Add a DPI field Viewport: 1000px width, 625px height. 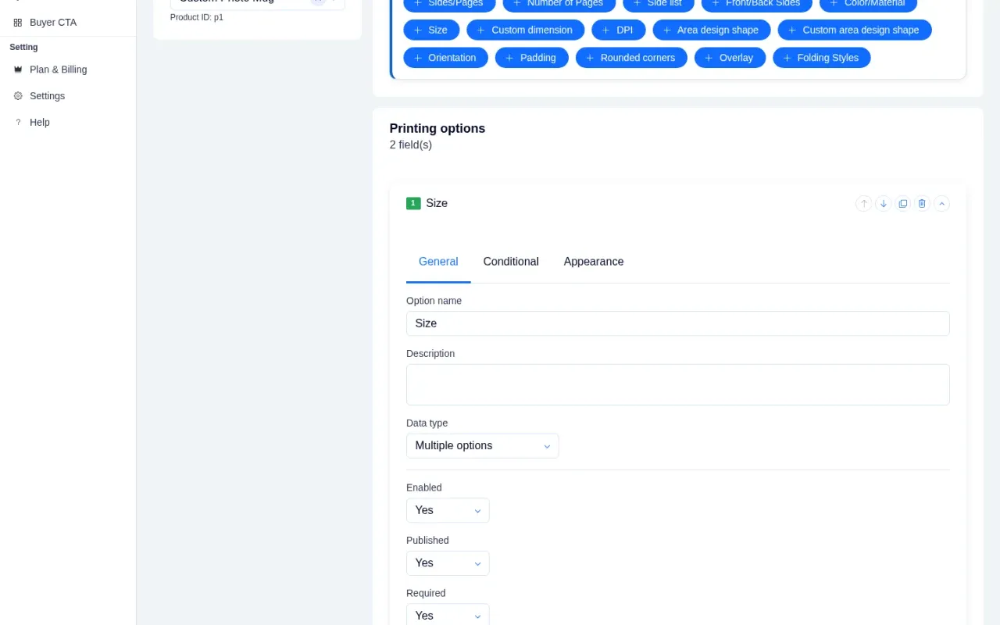619,30
